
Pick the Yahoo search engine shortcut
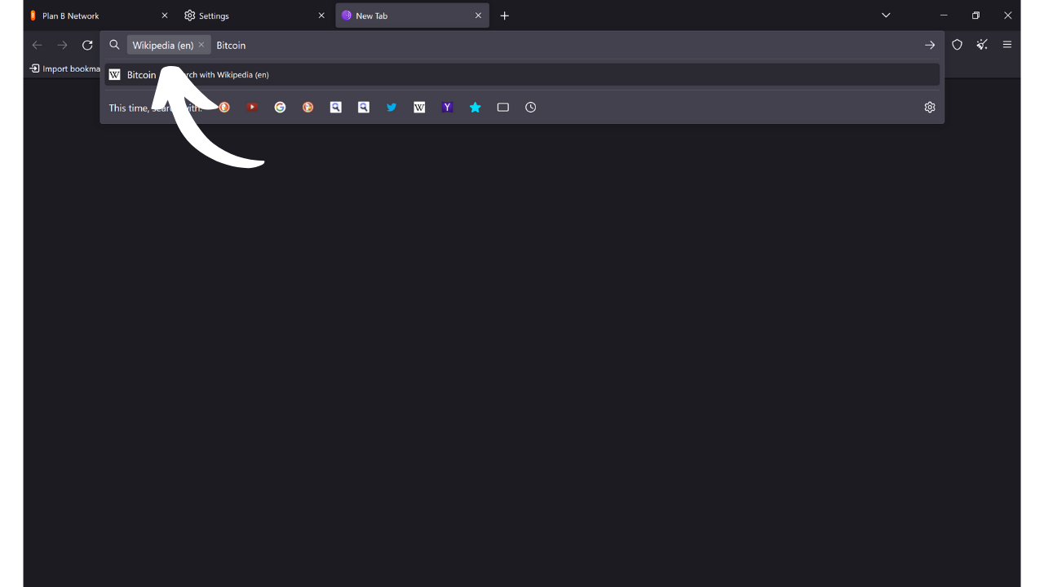[x=447, y=107]
